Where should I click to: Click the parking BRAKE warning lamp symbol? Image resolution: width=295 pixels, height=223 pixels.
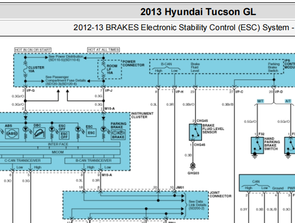[118, 134]
